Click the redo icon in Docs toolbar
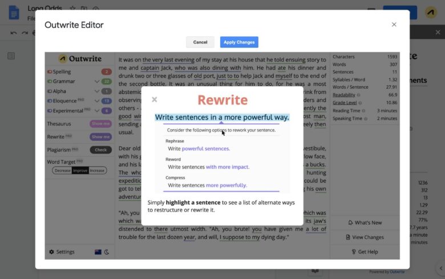445x279 pixels. [x=25, y=33]
